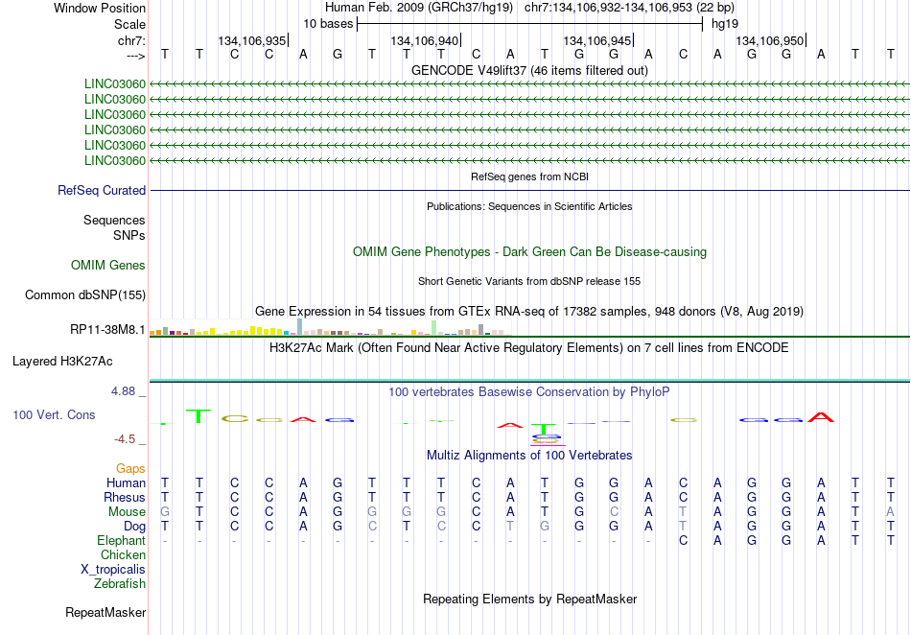Select the Dog alignment row label
Viewport: 911px width, 635px height.
(x=135, y=527)
